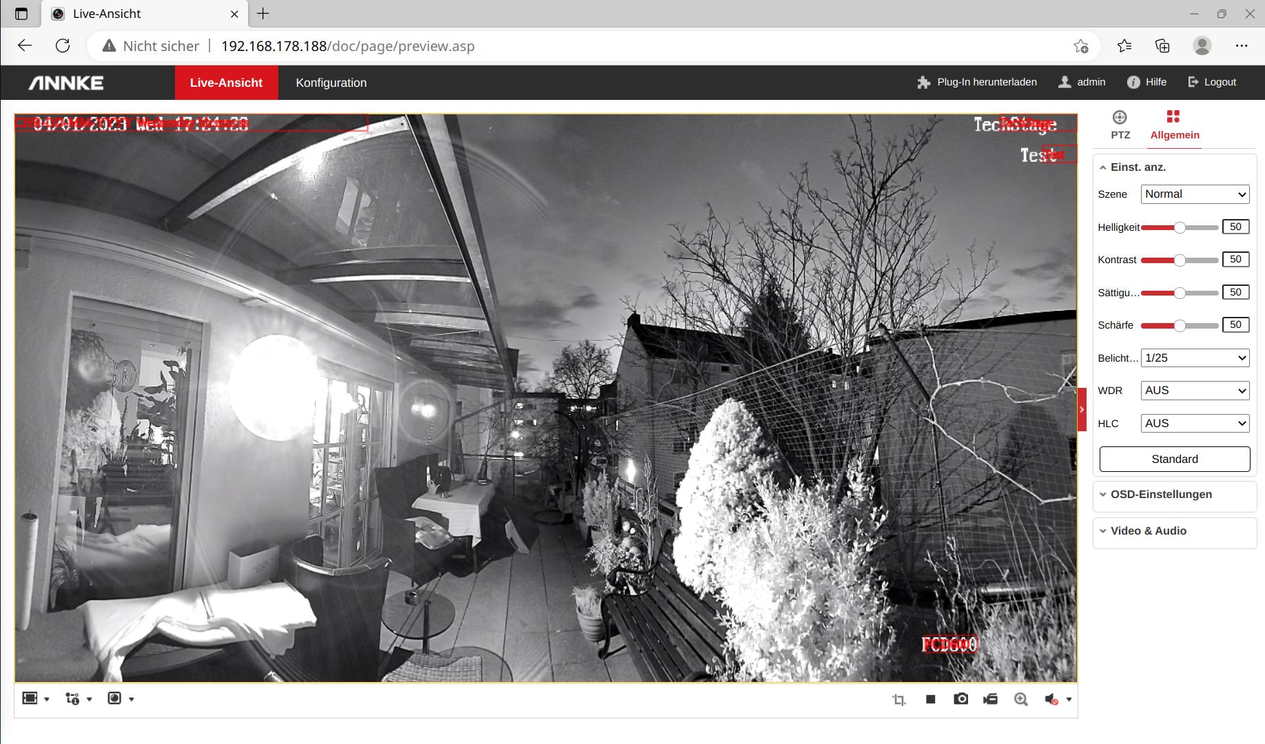Adjust the Kontrast slider

(1180, 260)
